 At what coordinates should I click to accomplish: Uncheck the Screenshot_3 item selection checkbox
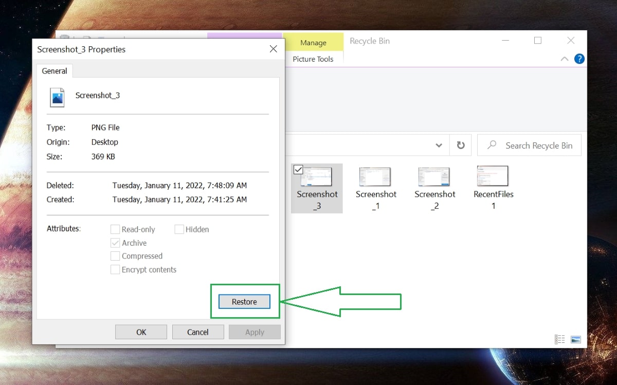click(x=298, y=170)
